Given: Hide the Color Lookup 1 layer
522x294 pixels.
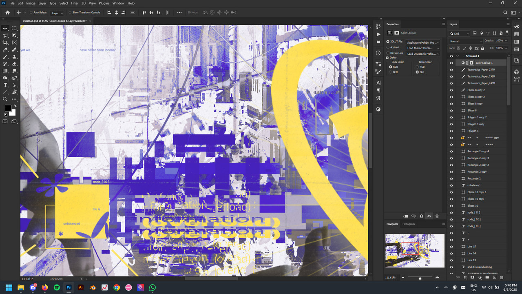Looking at the screenshot, I should coord(451,63).
